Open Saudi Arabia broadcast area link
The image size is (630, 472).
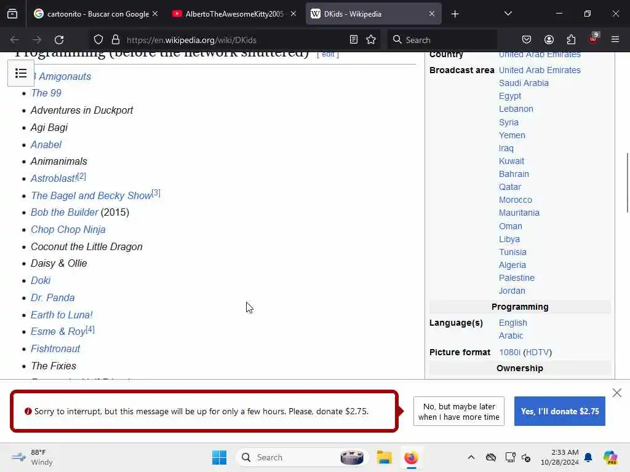pyautogui.click(x=524, y=83)
